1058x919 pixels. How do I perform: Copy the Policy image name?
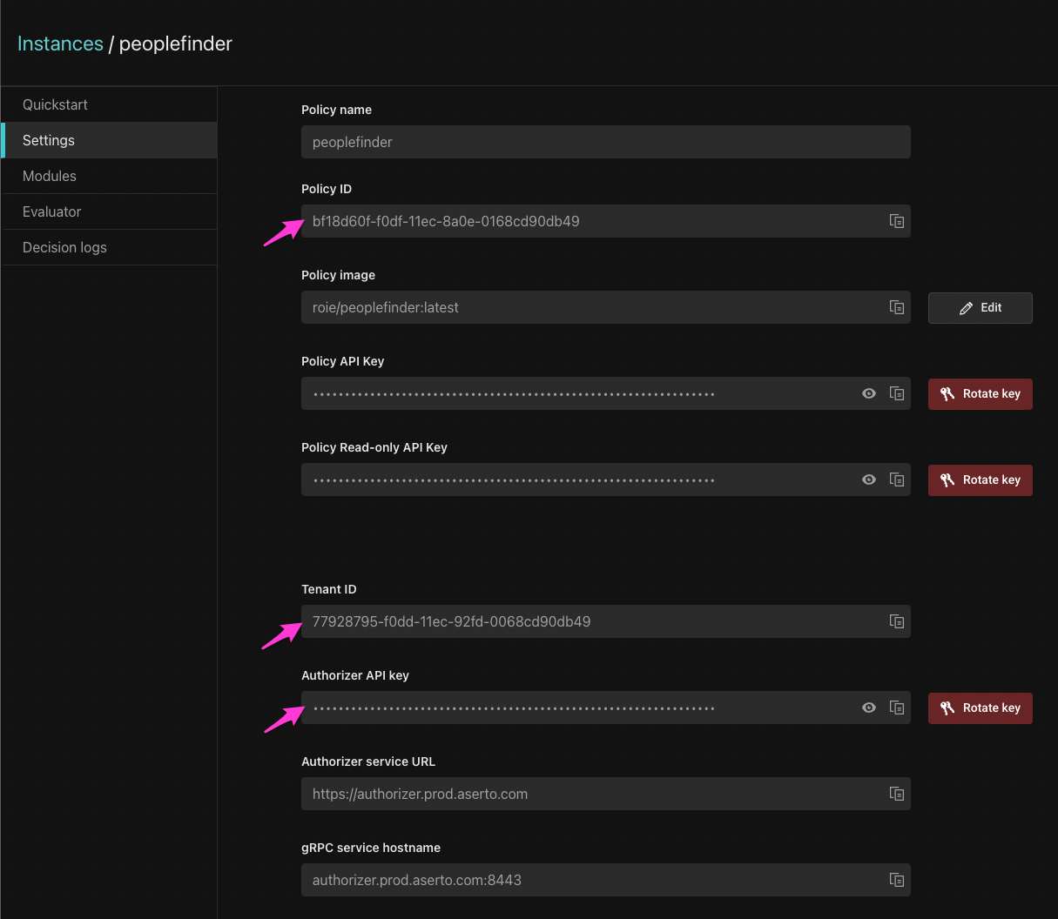(897, 307)
